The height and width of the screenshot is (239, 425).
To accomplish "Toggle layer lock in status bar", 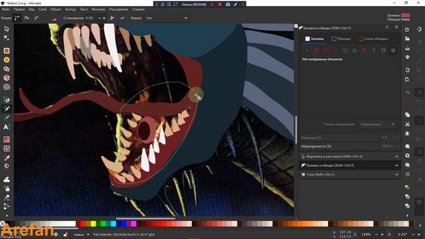I will tap(65, 234).
